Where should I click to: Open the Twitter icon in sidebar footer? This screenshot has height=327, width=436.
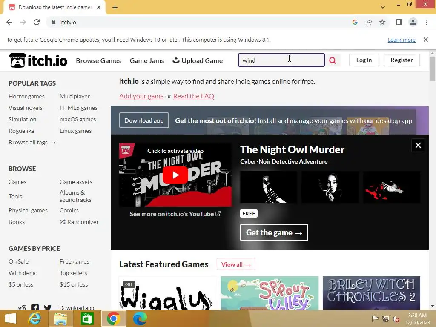pyautogui.click(x=48, y=307)
